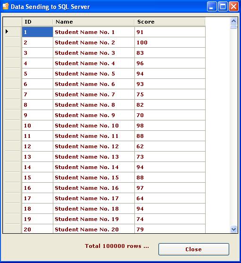Click score 70 in row 9
This screenshot has height=263, width=241.
point(170,115)
